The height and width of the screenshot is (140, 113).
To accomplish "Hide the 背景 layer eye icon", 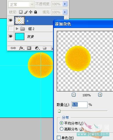I will [10, 36].
